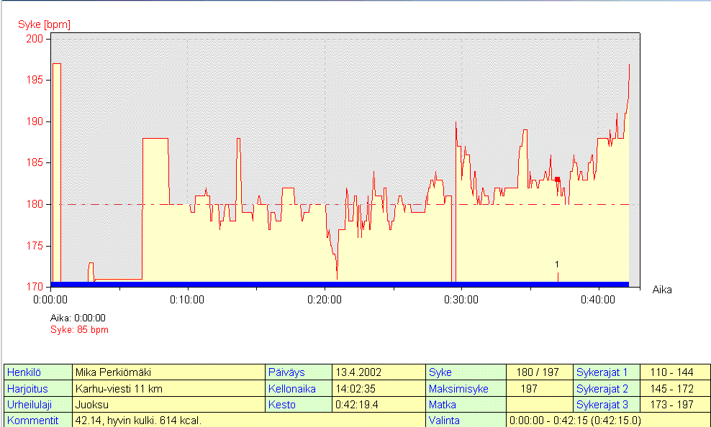Click the 0:20:00 tick on the time axis
This screenshot has width=711, height=427.
click(x=325, y=299)
